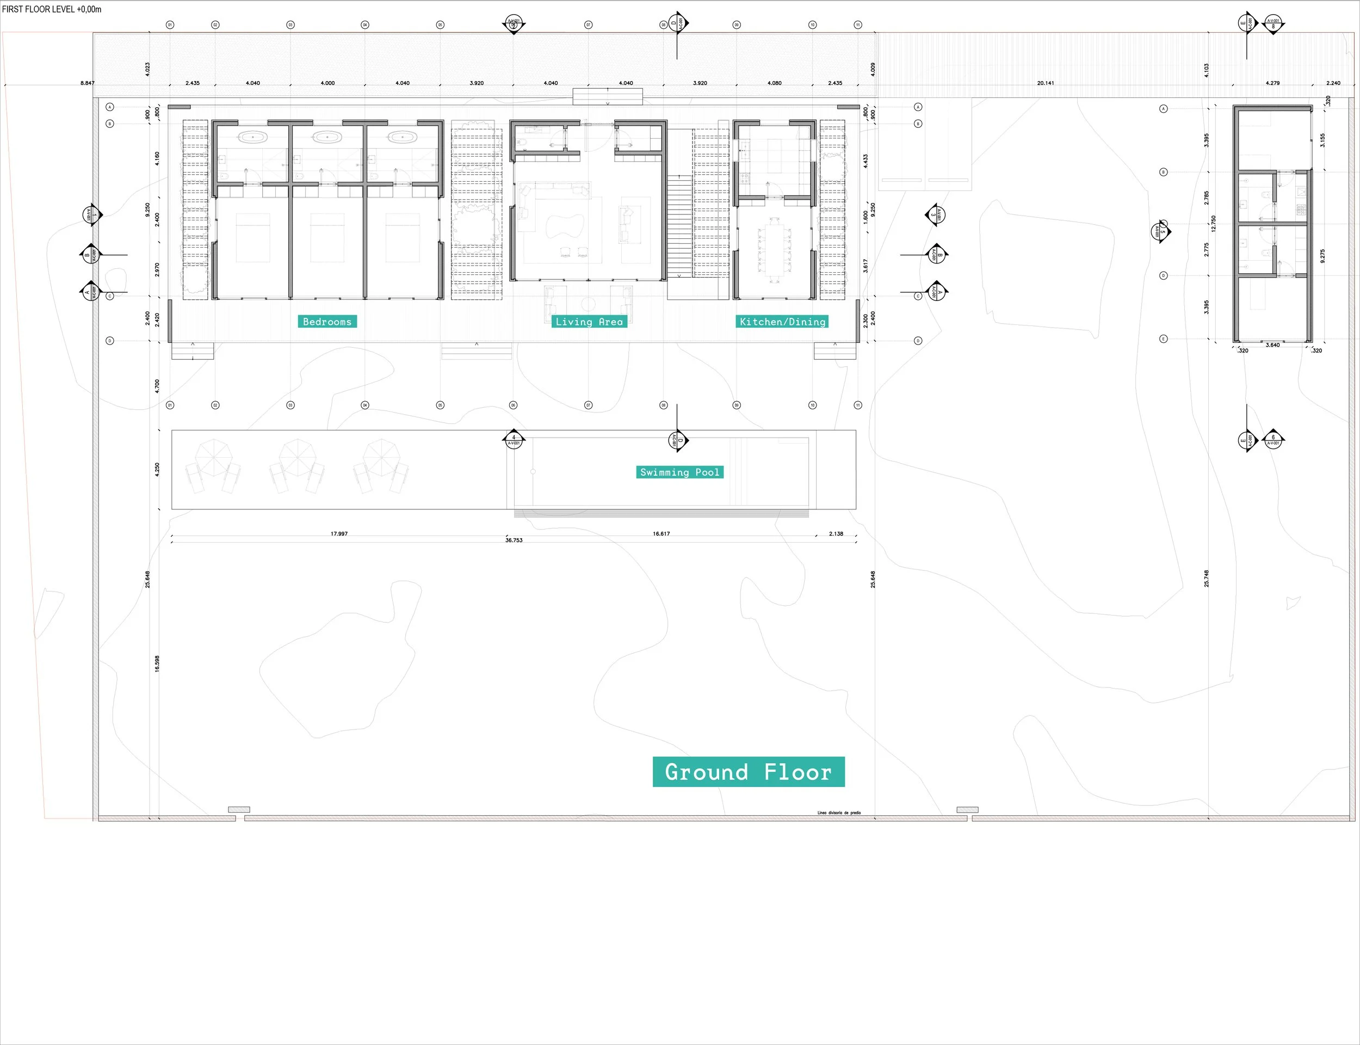The width and height of the screenshot is (1360, 1045).
Task: Click section marker 1 (A-V-001) on left boundary
Action: pos(91,215)
